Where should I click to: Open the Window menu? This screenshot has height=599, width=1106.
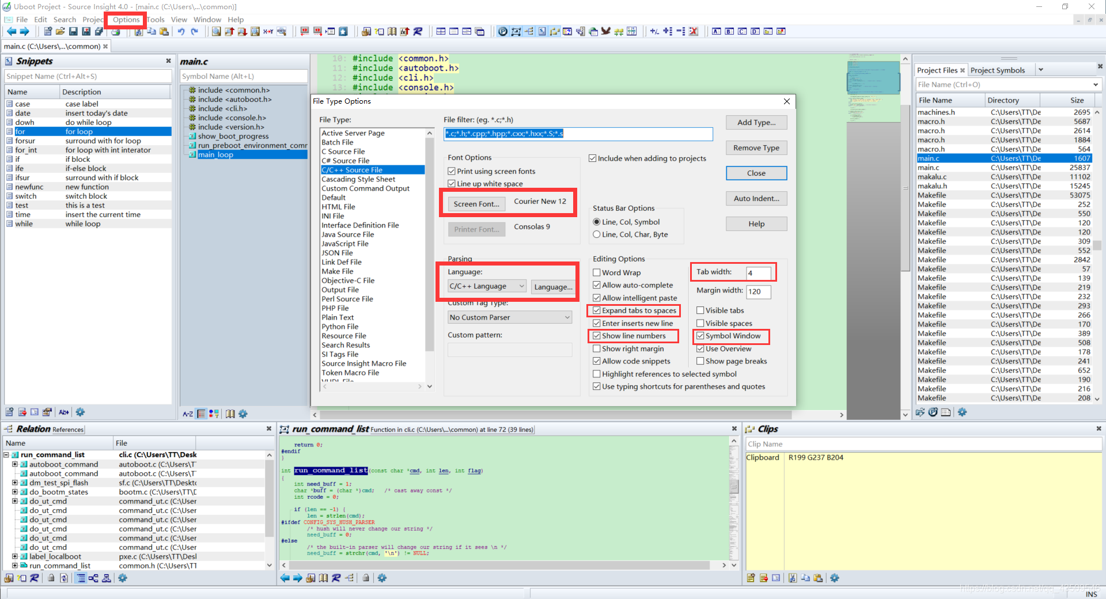tap(207, 20)
